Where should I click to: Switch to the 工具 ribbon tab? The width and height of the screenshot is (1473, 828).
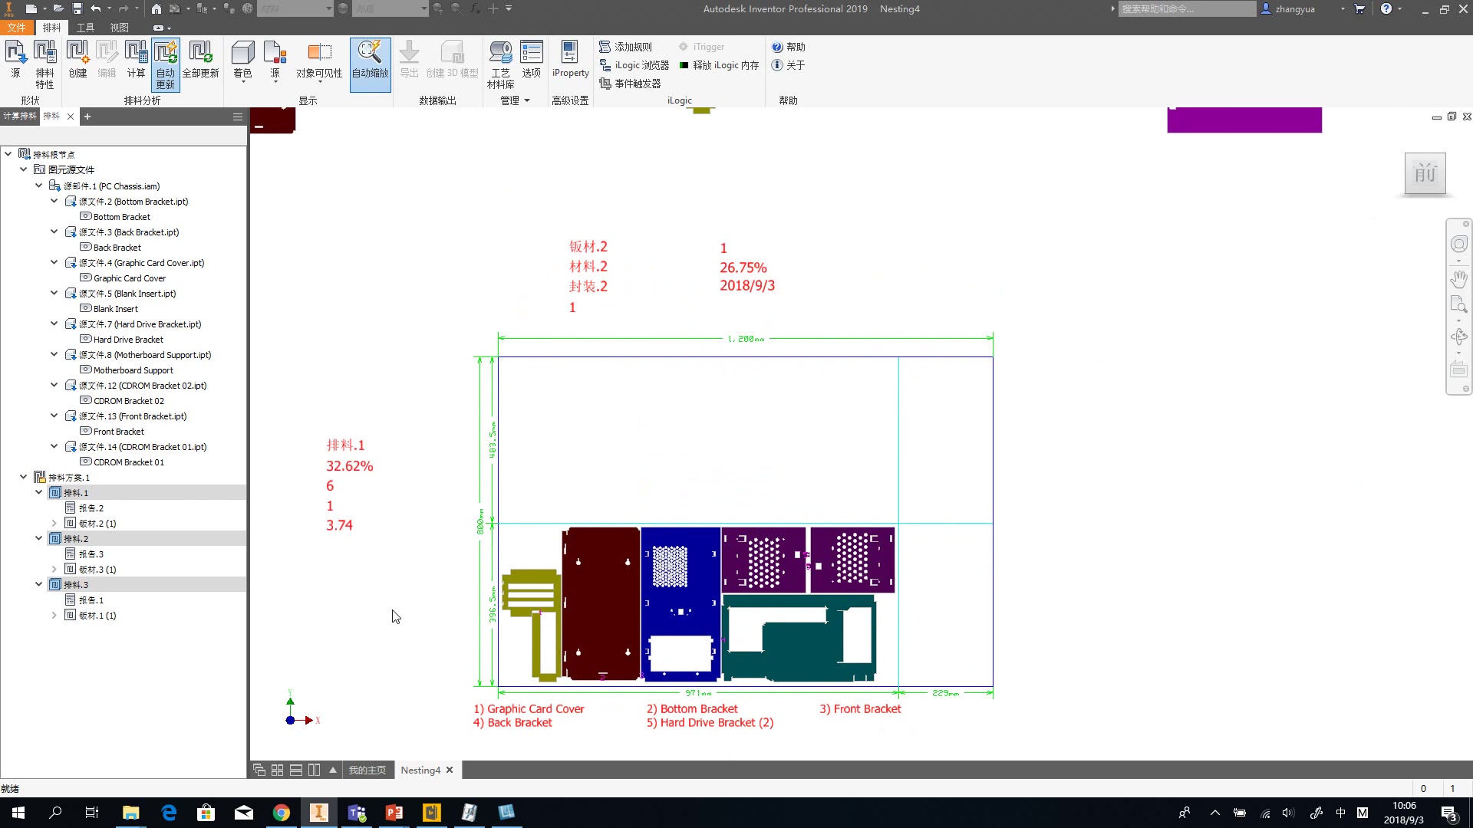pos(85,28)
